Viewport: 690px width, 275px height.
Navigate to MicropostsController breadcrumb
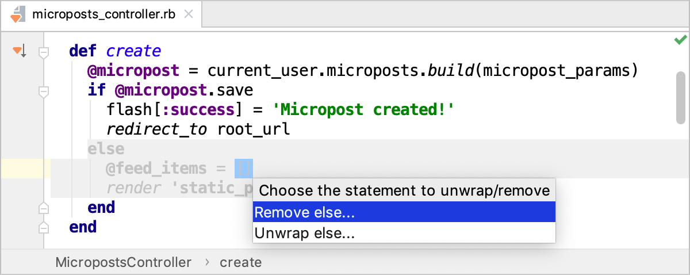(123, 262)
